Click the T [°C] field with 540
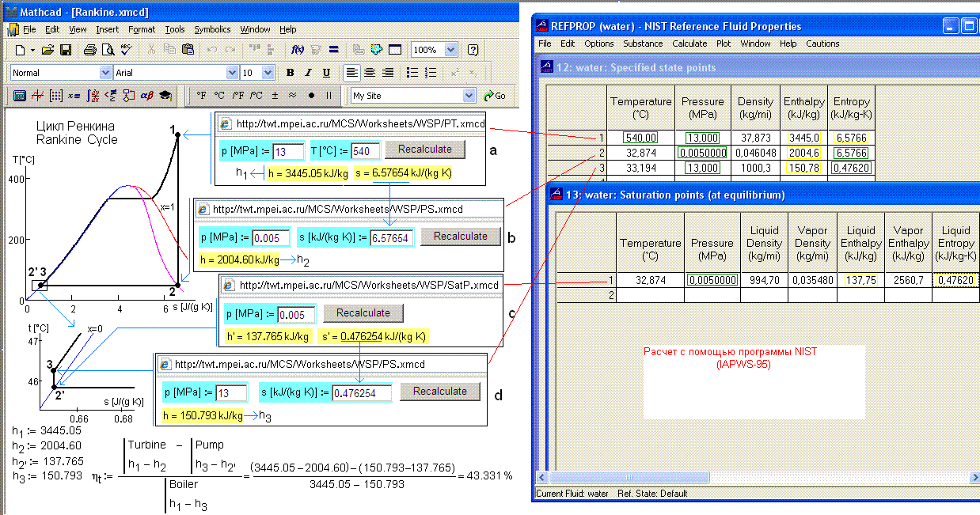Screen dimensions: 980x515 point(366,150)
